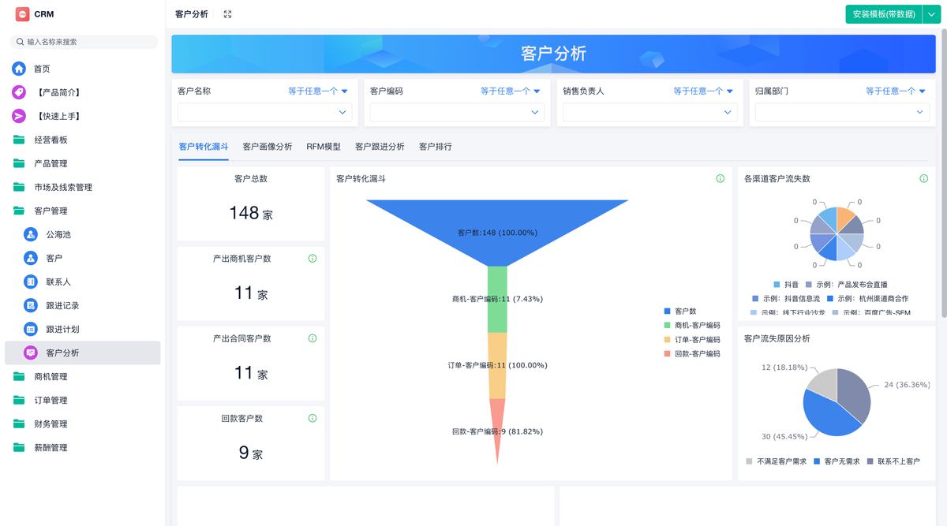Viewport: 947px width, 526px height.
Task: Open the 客户名称 value dropdown
Action: 264,112
